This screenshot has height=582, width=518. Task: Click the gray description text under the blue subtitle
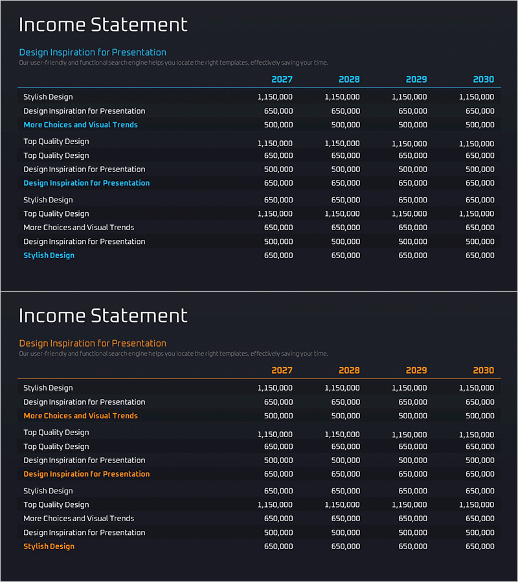(173, 63)
